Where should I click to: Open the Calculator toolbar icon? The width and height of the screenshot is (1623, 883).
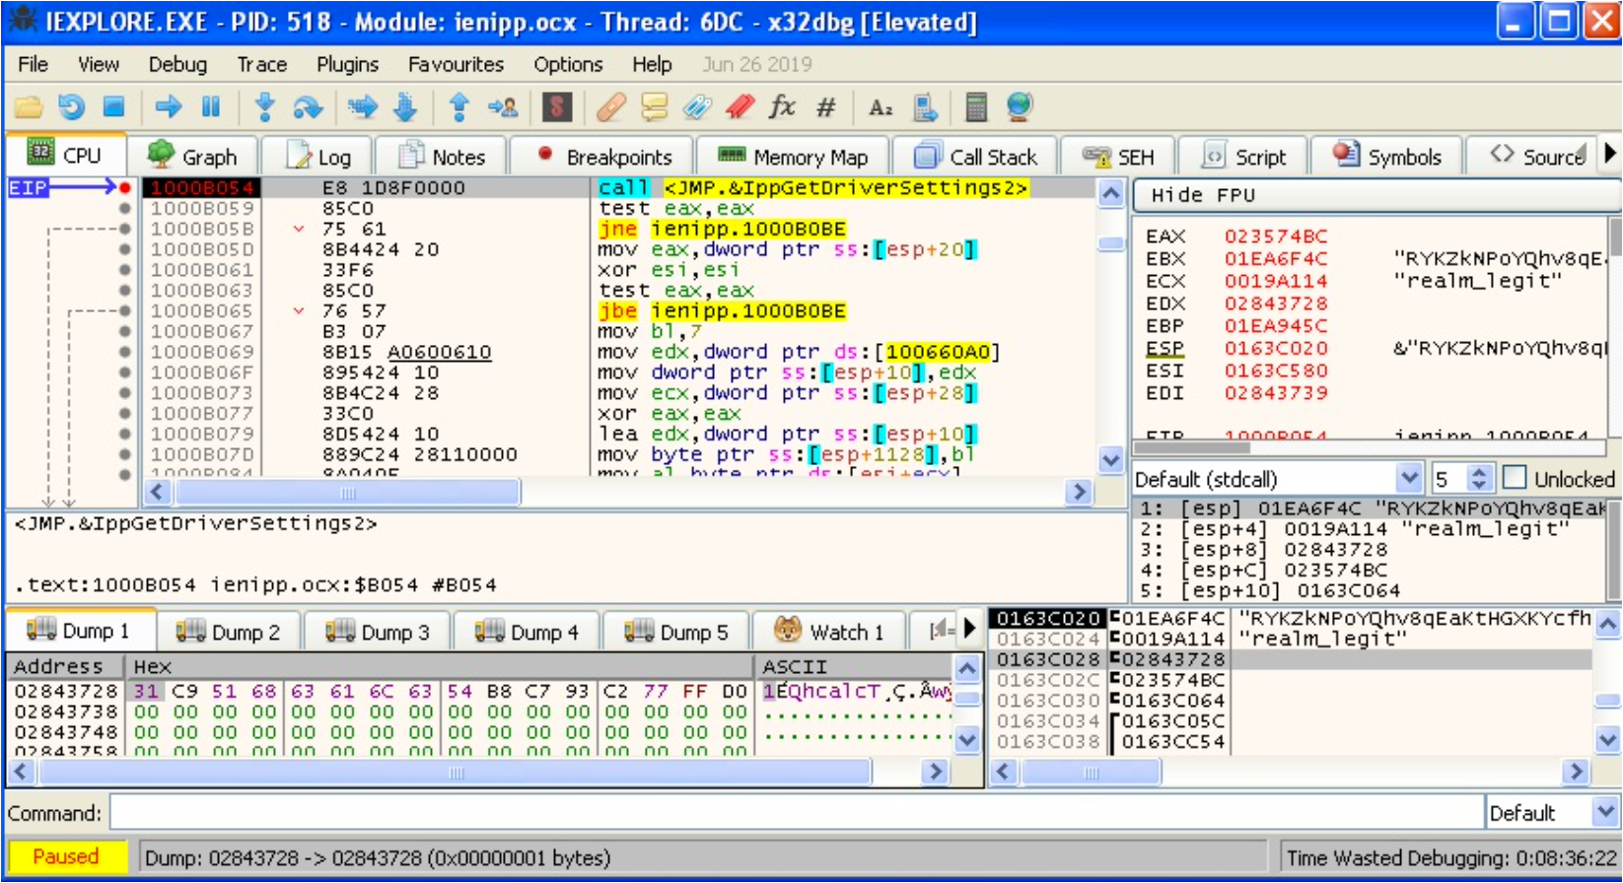pyautogui.click(x=976, y=106)
